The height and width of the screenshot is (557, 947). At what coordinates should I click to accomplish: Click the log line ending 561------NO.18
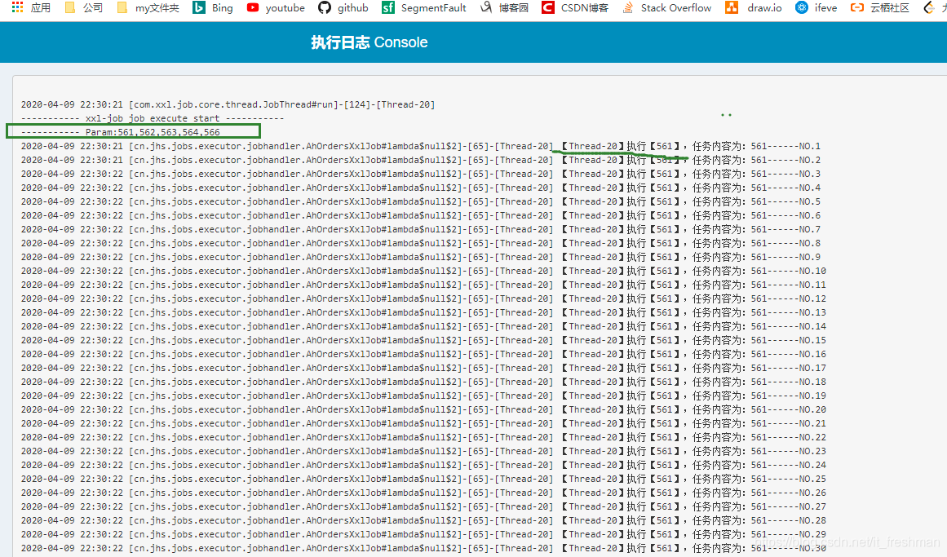coord(423,382)
